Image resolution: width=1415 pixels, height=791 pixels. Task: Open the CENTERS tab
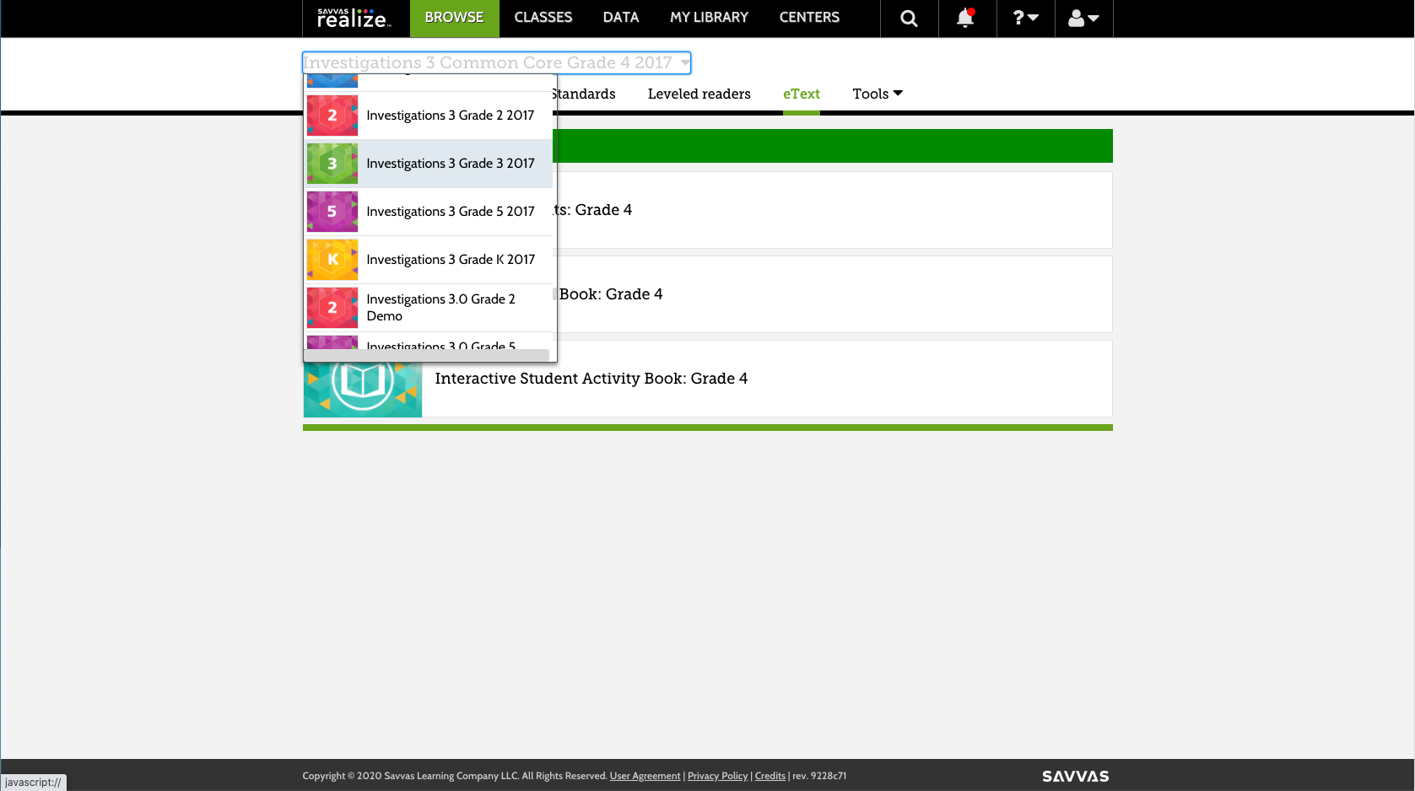809,18
